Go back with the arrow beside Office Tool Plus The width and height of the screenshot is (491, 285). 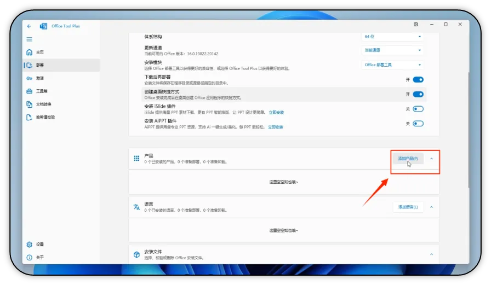(29, 26)
